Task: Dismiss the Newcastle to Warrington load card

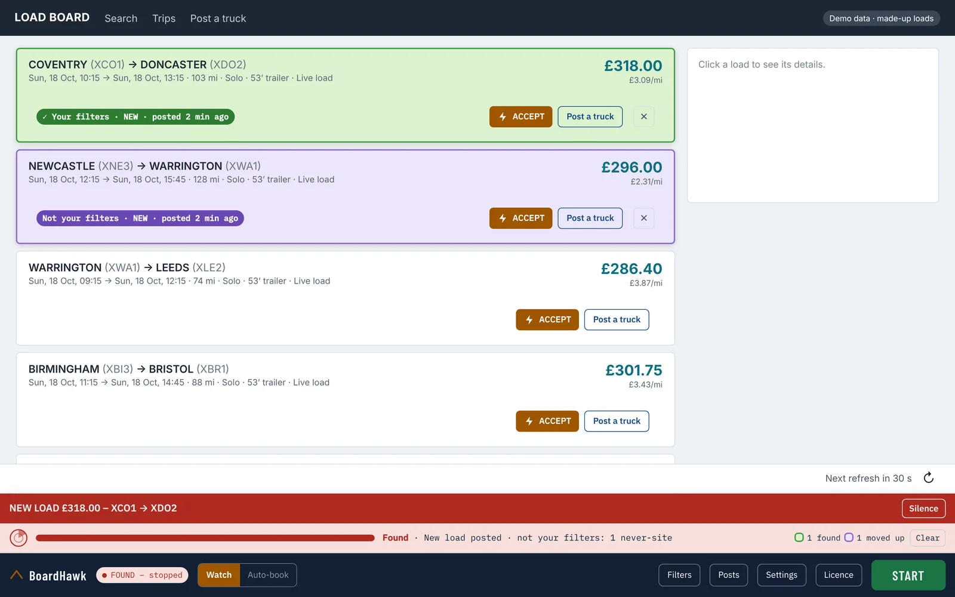Action: click(x=643, y=218)
